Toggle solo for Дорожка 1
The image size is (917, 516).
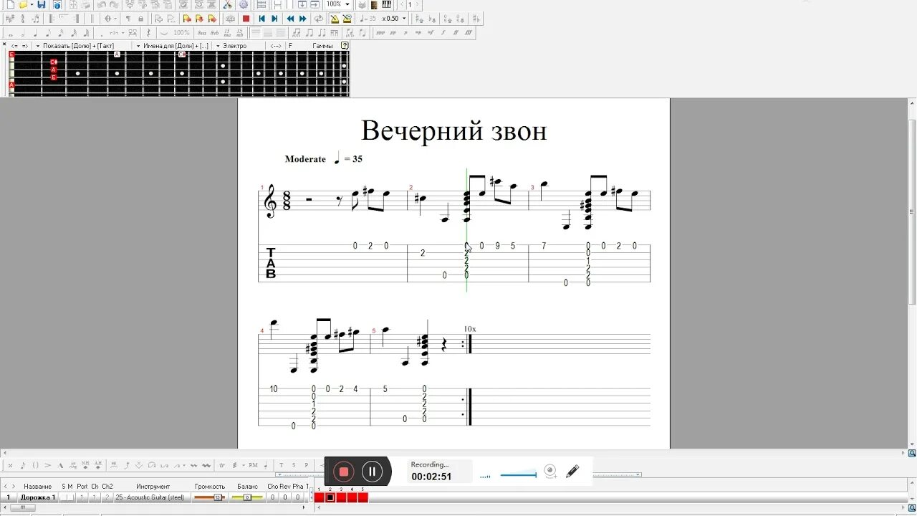(63, 497)
